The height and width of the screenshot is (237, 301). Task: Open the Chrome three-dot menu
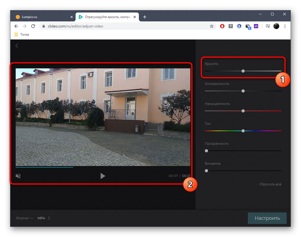[285, 26]
